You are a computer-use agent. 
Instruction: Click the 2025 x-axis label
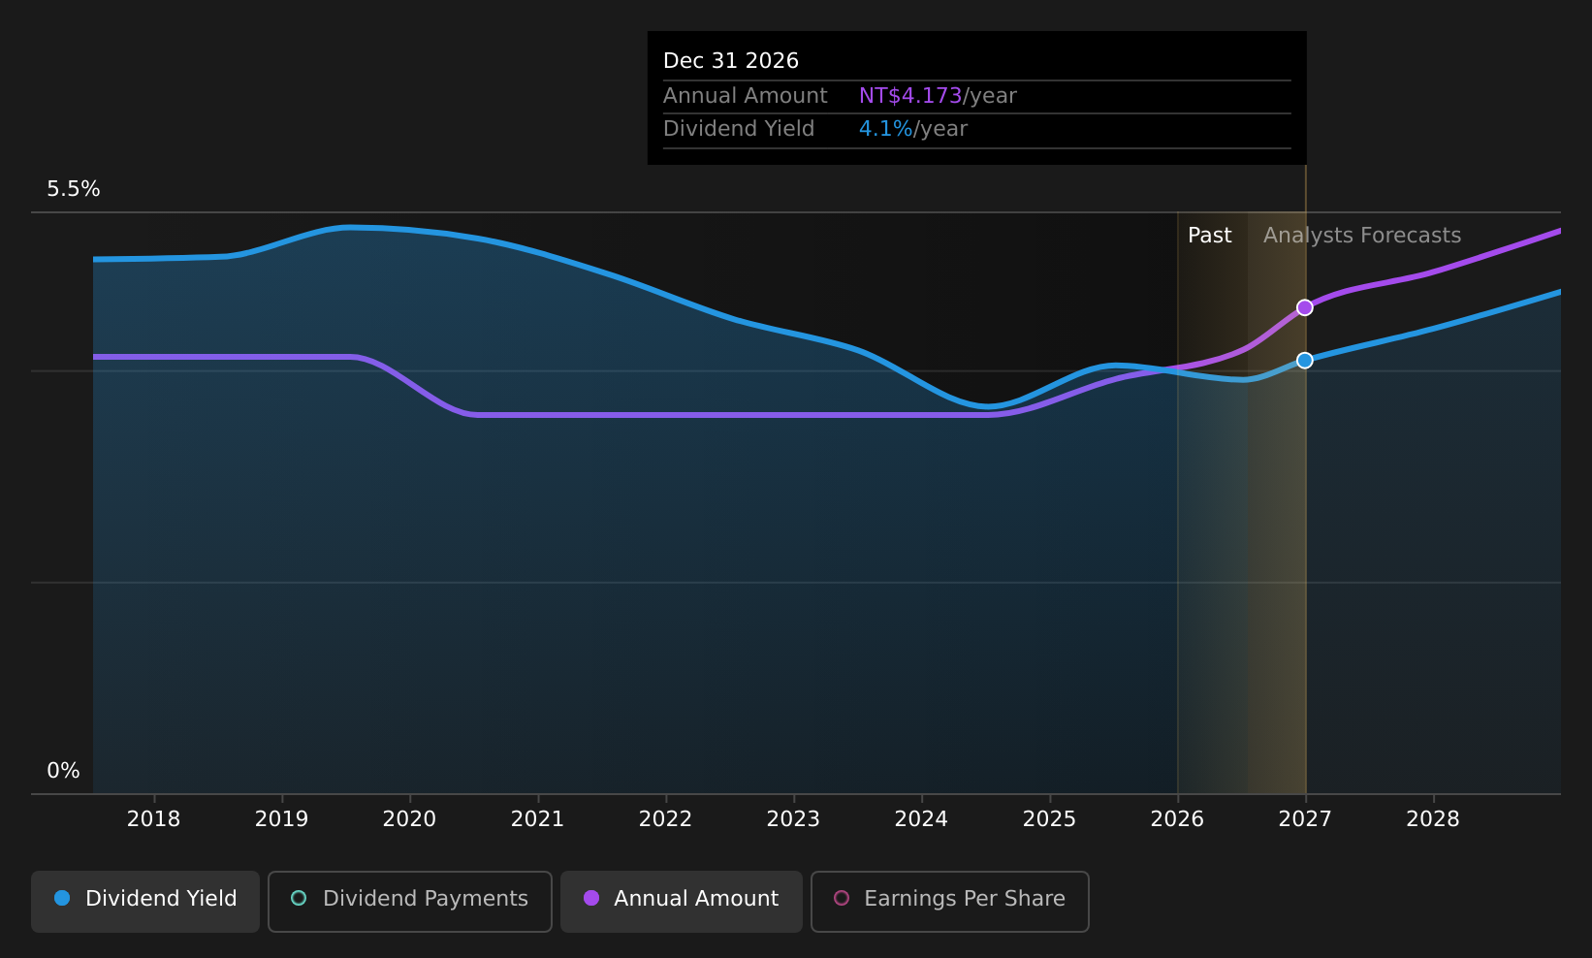pos(1049,819)
